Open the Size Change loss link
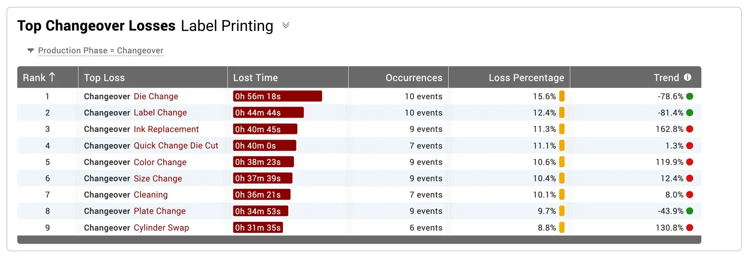746x256 pixels. [x=158, y=178]
